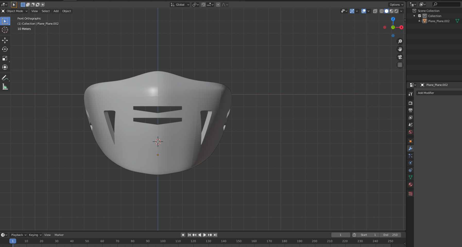This screenshot has width=462, height=247.
Task: Select the Measure tool
Action: point(5,86)
